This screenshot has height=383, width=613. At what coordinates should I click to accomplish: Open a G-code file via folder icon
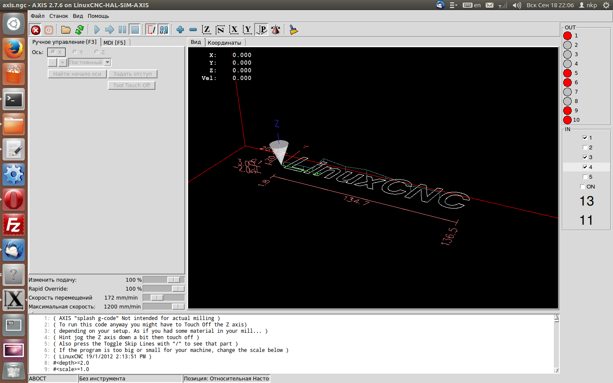[66, 30]
